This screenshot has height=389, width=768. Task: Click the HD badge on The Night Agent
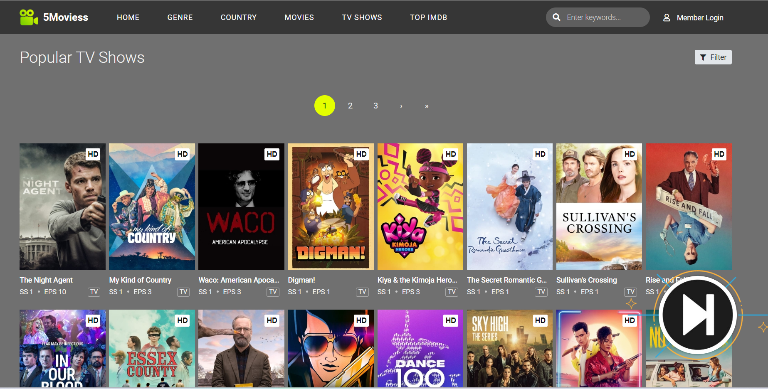[x=93, y=154]
